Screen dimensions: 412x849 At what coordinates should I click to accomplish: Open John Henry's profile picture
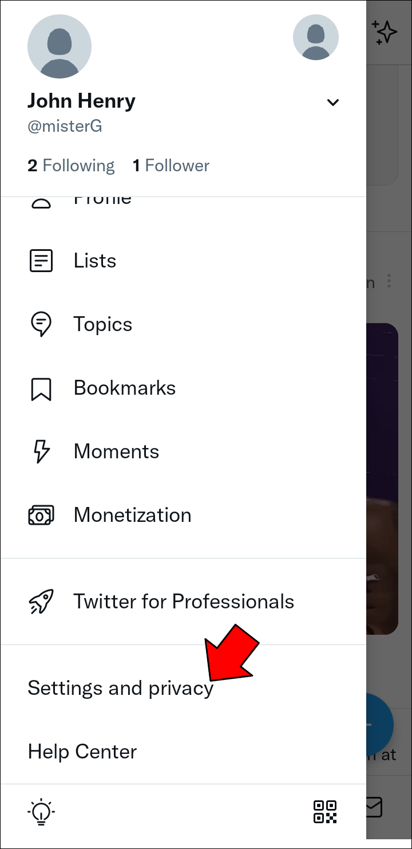click(60, 46)
